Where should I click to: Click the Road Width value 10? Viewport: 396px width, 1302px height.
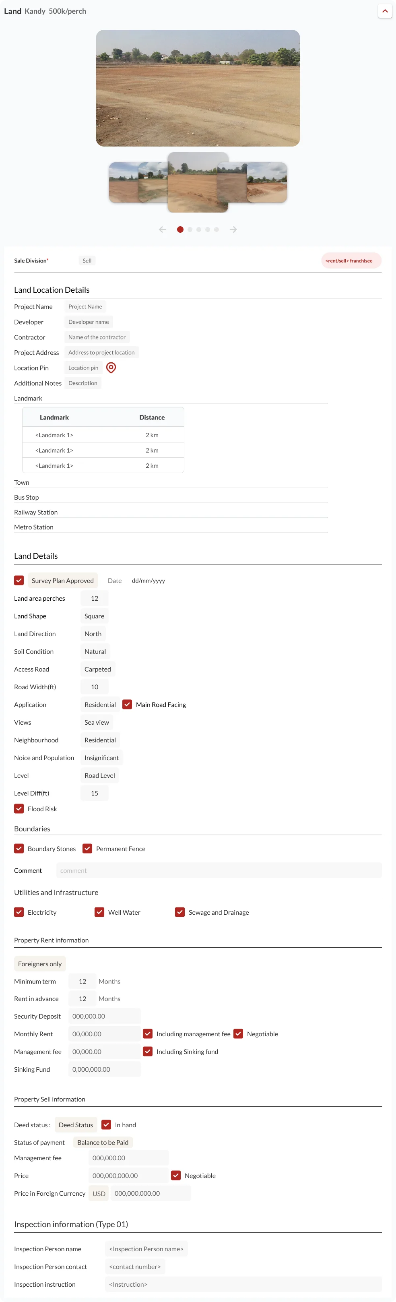coord(95,687)
